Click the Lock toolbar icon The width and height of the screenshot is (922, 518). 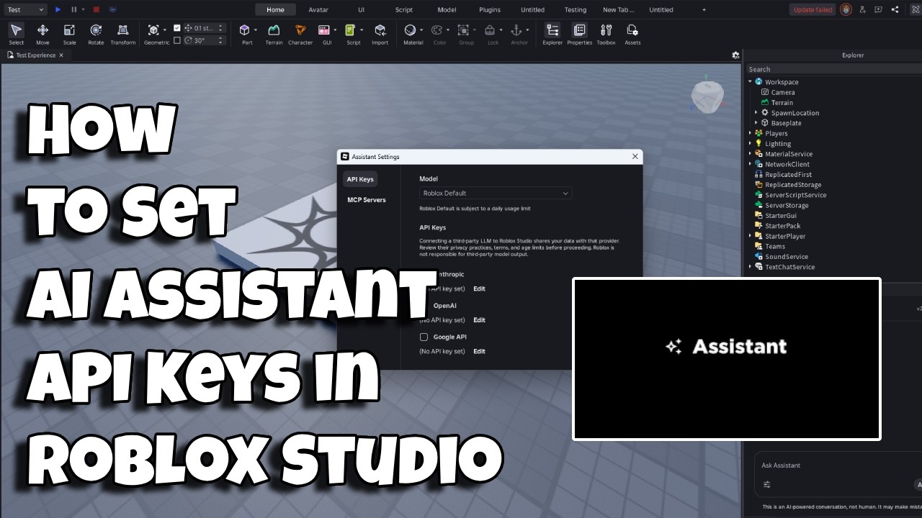click(x=490, y=29)
